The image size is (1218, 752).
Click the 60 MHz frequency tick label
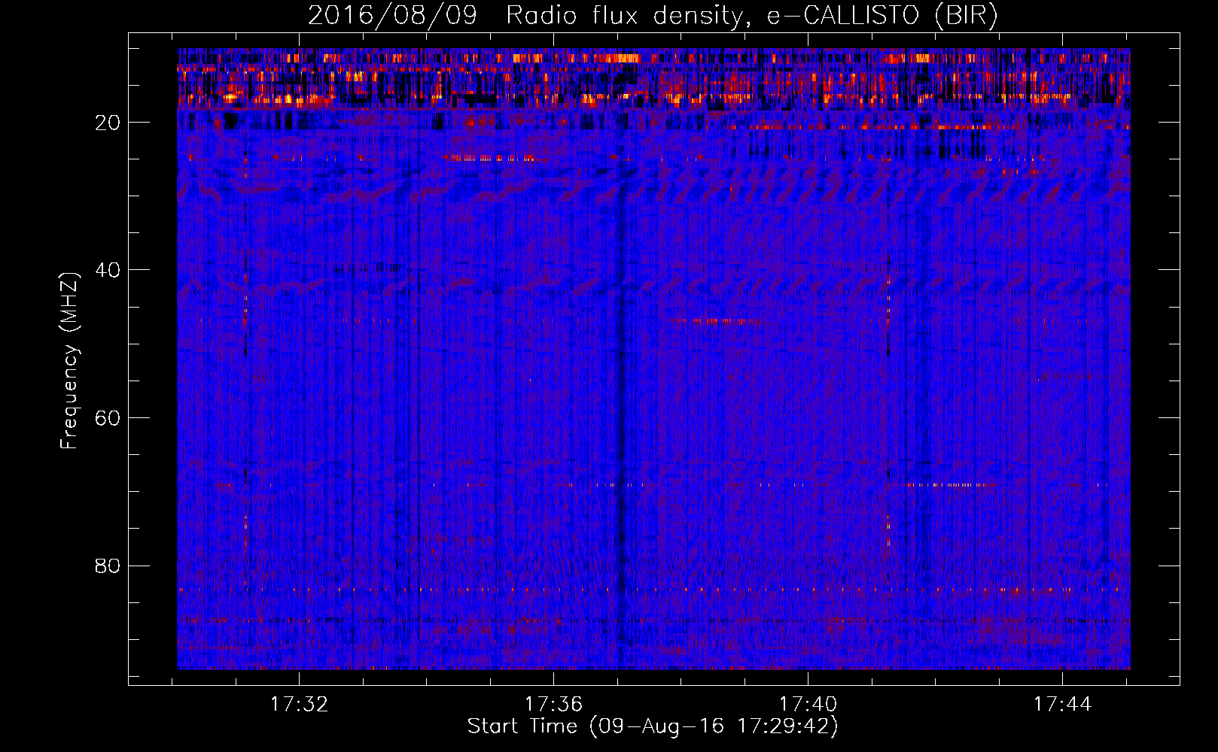[x=108, y=418]
